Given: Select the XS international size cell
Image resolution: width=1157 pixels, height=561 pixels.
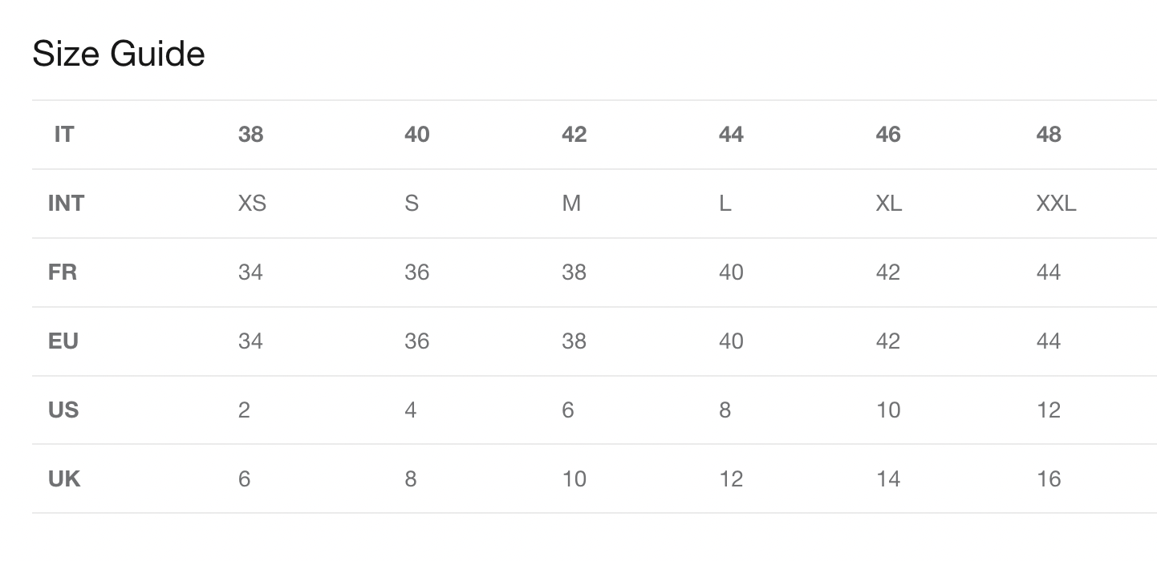Looking at the screenshot, I should [x=252, y=204].
